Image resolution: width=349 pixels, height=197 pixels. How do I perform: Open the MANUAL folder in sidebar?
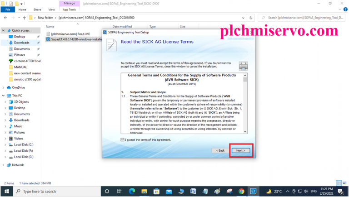tap(20, 67)
